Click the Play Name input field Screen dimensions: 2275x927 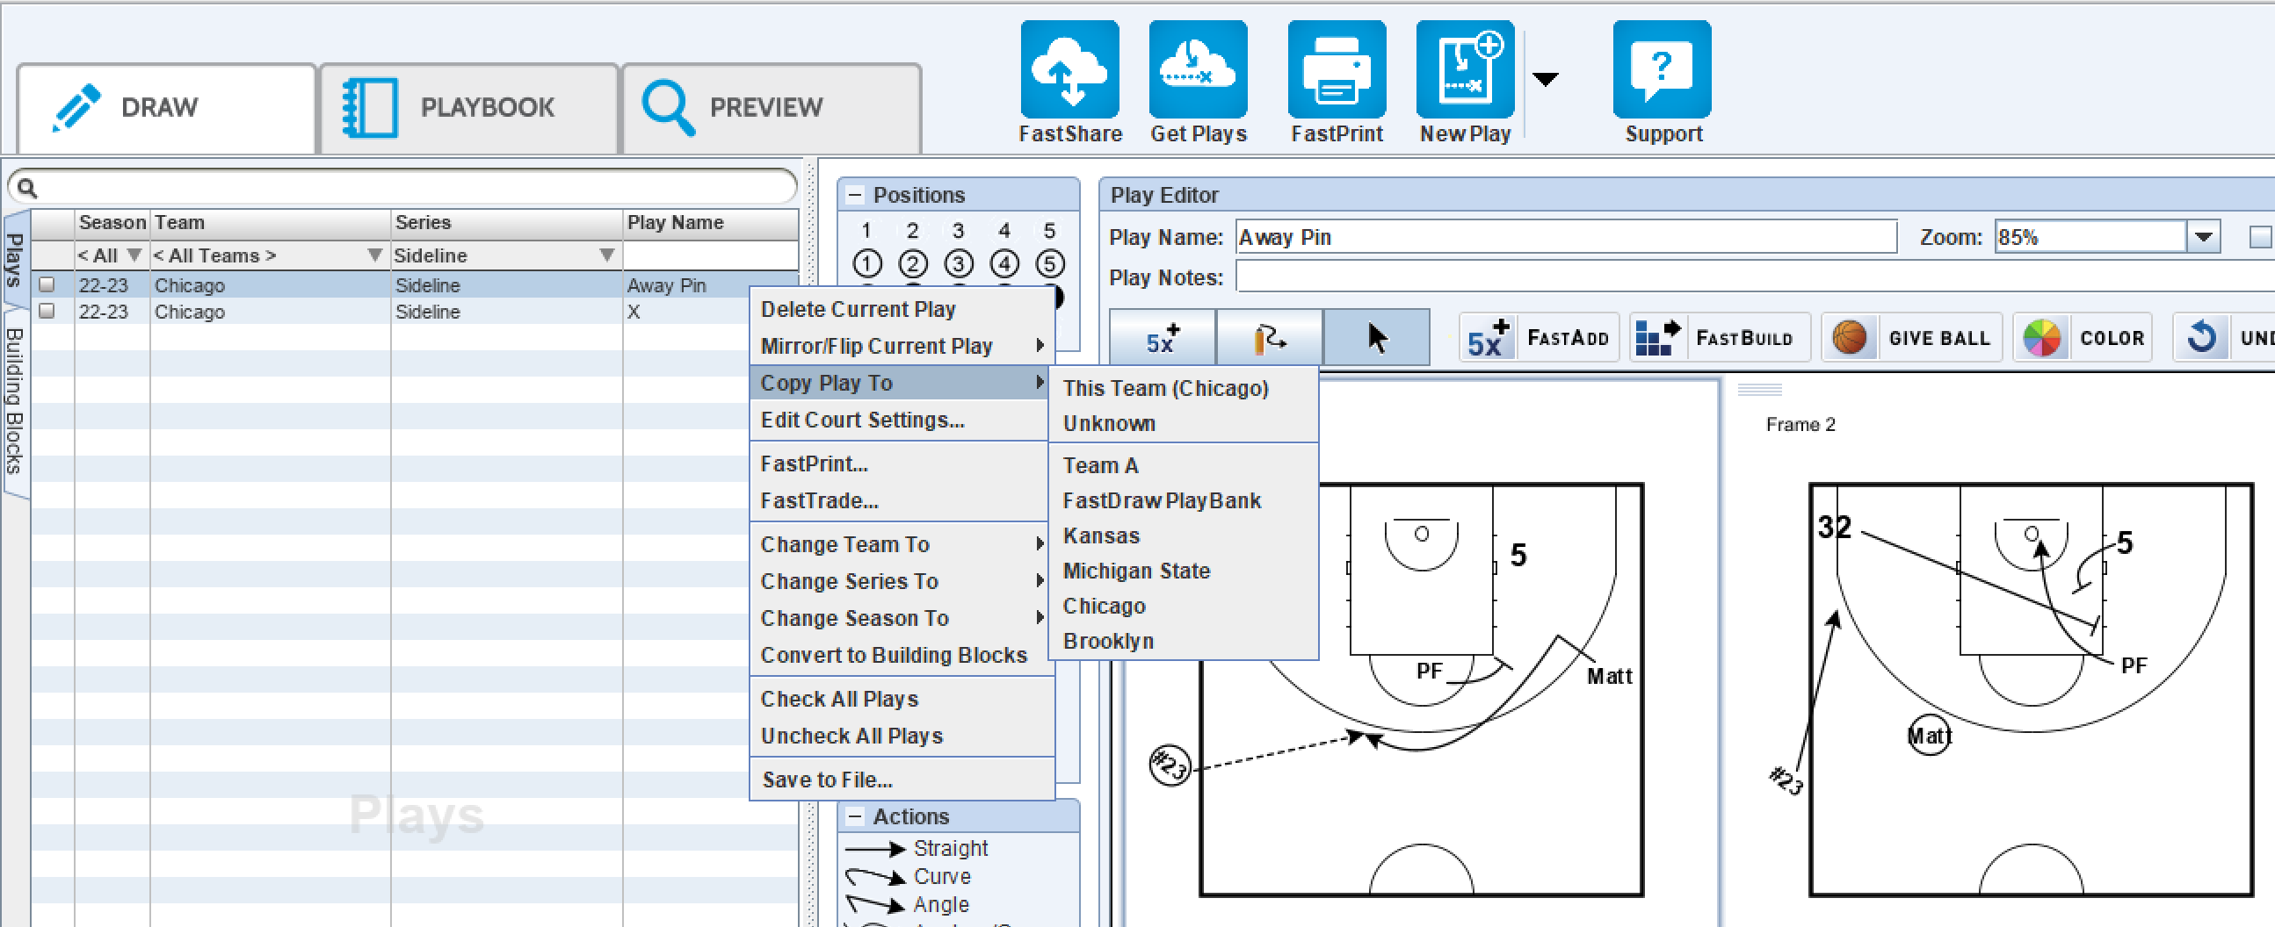pyautogui.click(x=1565, y=237)
